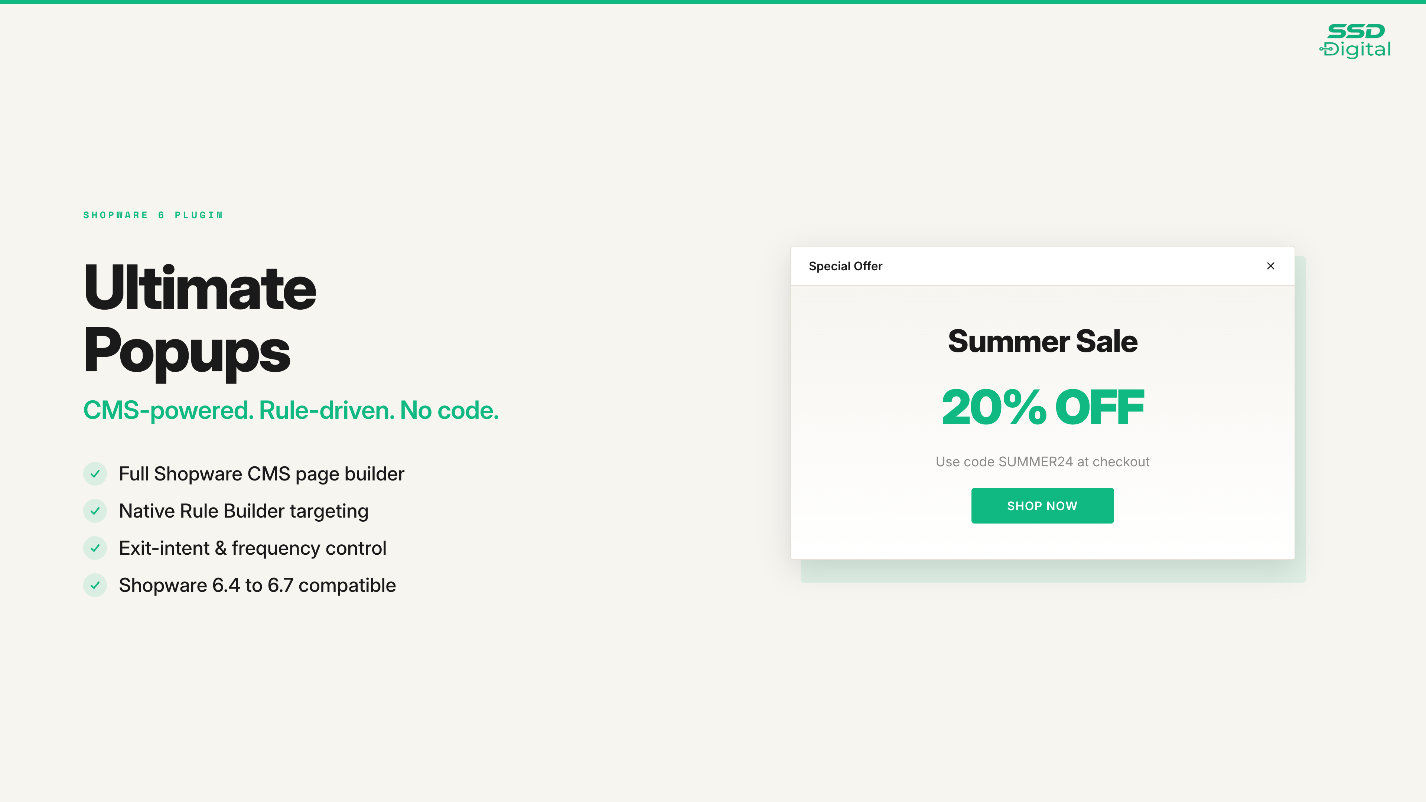Click the 'Special Offer' popup title
Viewport: 1426px width, 802px height.
[x=845, y=266]
